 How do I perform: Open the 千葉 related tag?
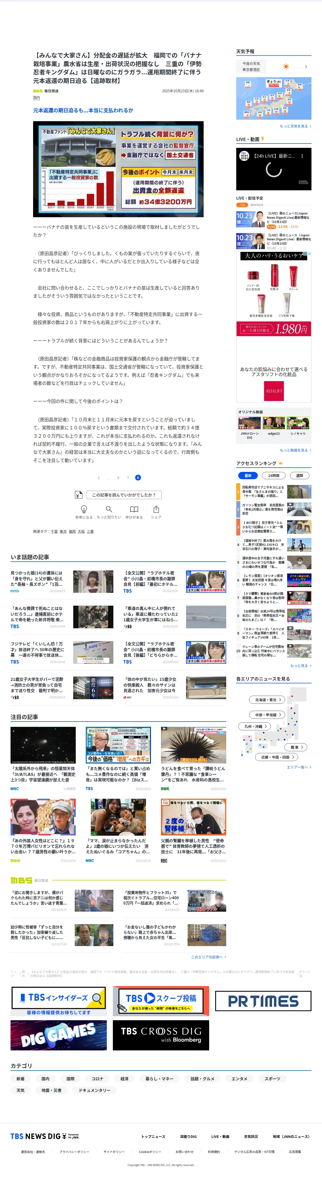[x=54, y=531]
